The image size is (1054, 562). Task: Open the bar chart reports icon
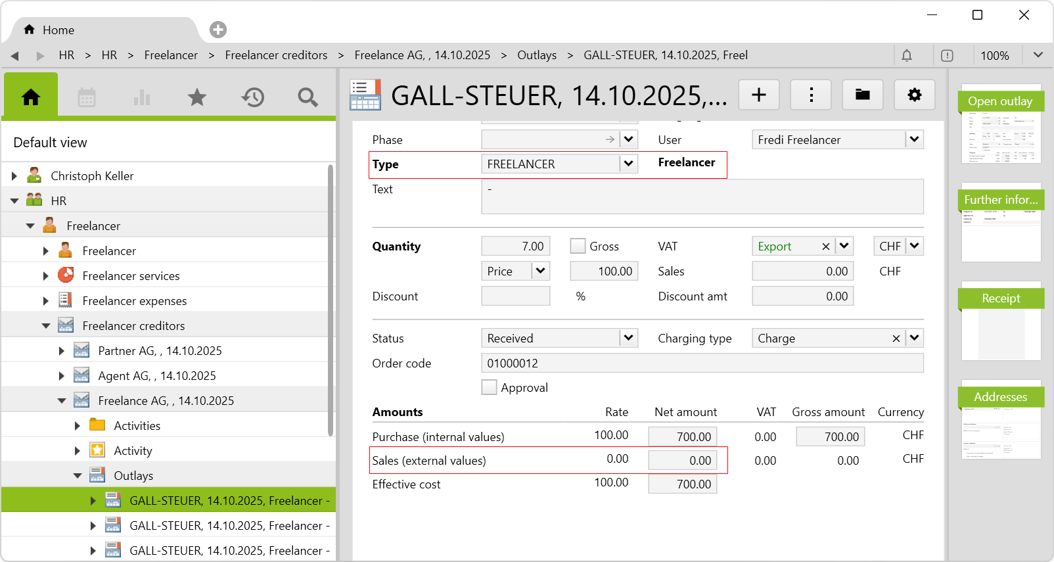coord(142,97)
